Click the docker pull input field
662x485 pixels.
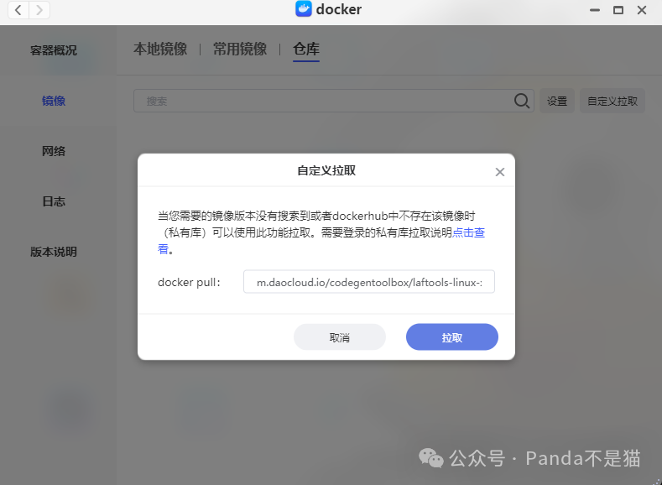point(369,282)
